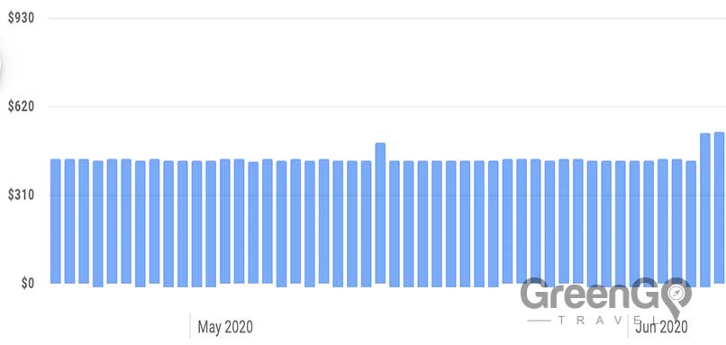Click the $930 horizontal gridline
Screen dimensions: 726x345
point(387,18)
